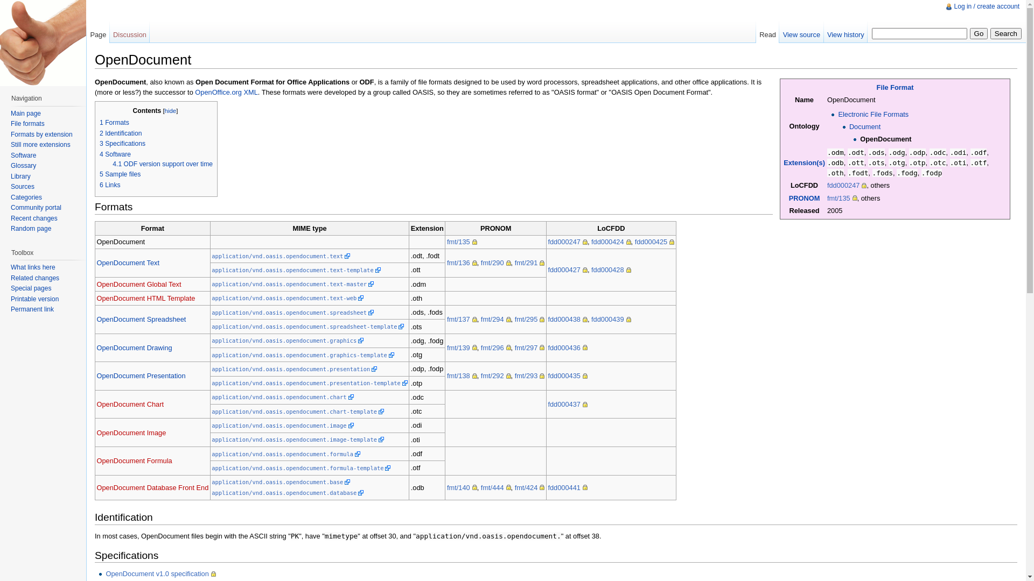Jump to 6 Links section
1034x581 pixels.
pyautogui.click(x=110, y=185)
